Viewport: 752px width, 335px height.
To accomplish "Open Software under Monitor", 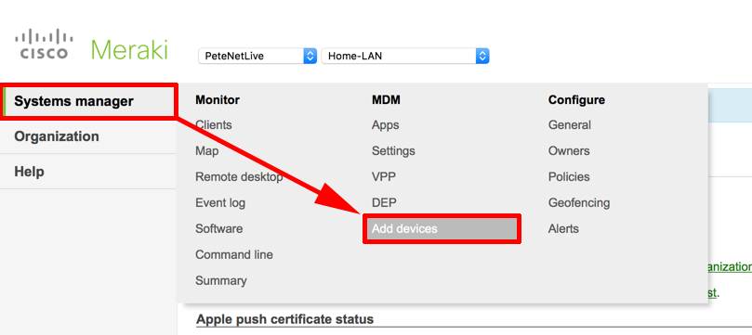I will 218,229.
